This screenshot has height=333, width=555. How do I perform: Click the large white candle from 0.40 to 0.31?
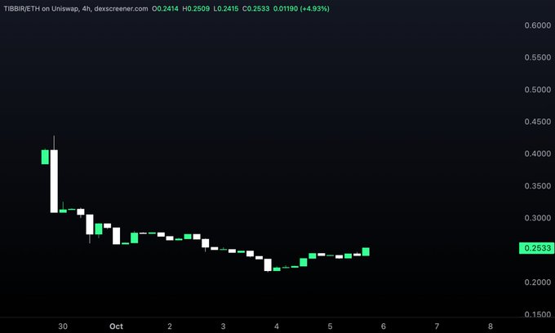pyautogui.click(x=54, y=181)
